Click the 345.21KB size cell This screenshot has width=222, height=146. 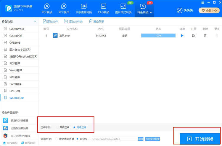101,36
